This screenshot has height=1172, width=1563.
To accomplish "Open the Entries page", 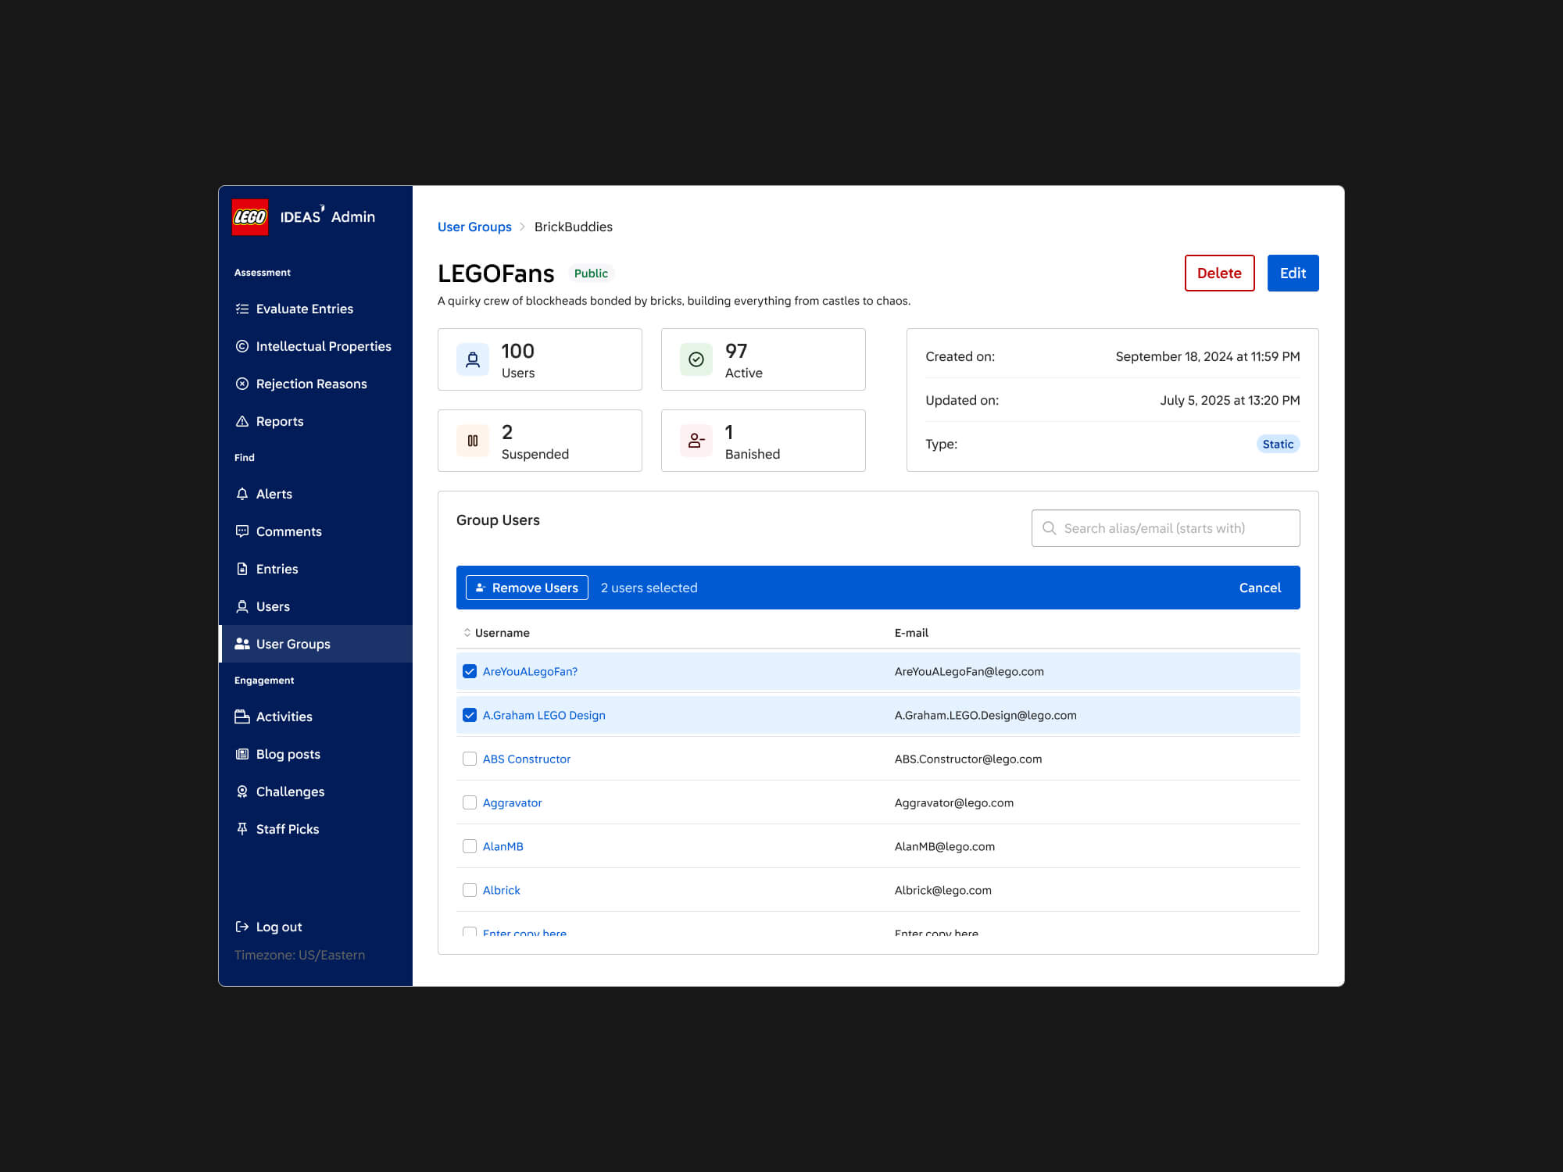I will [x=316, y=569].
